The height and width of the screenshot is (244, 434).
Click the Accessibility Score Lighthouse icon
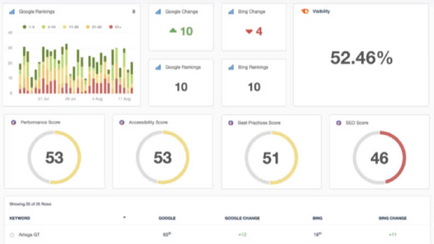point(121,123)
